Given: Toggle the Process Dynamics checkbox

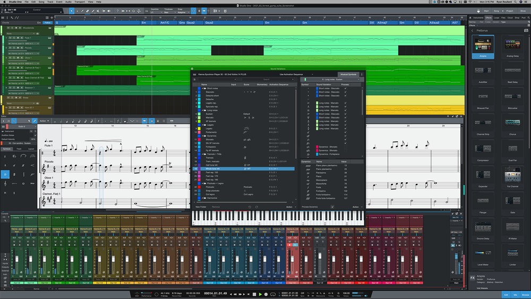Looking at the screenshot, I should click(x=332, y=207).
